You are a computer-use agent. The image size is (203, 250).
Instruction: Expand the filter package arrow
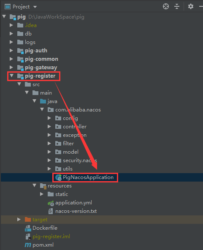coord(49,143)
